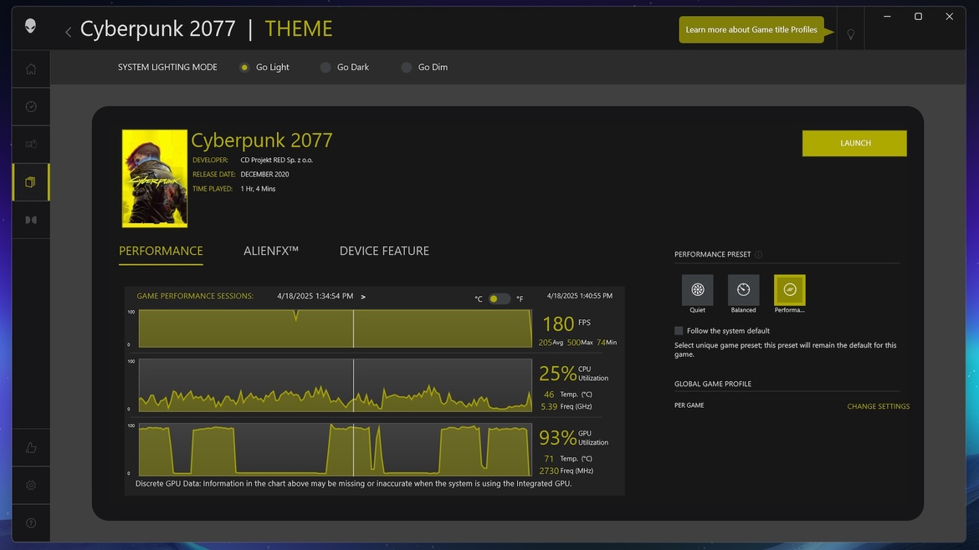Click the lightbulb tips icon
The image size is (979, 550).
[x=850, y=34]
